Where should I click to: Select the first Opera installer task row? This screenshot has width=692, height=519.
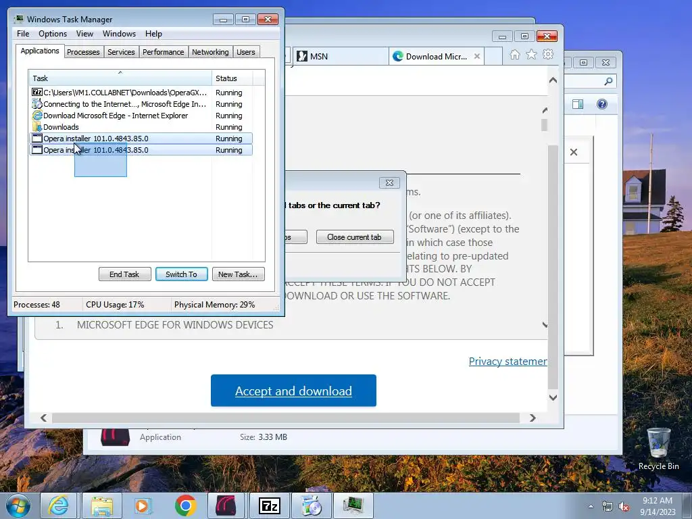point(141,139)
